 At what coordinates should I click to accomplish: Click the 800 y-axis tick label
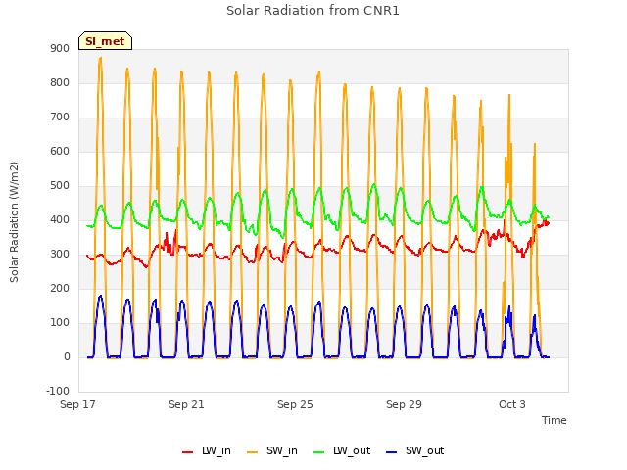pyautogui.click(x=60, y=83)
